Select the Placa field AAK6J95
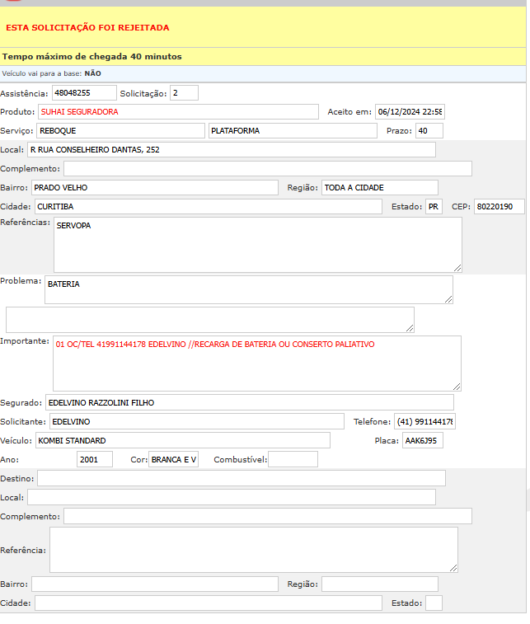 coord(422,440)
